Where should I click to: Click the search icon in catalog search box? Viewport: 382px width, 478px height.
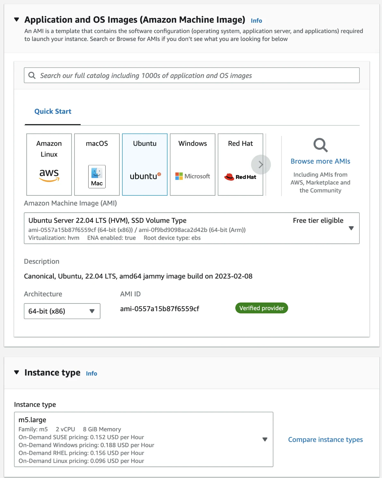32,75
